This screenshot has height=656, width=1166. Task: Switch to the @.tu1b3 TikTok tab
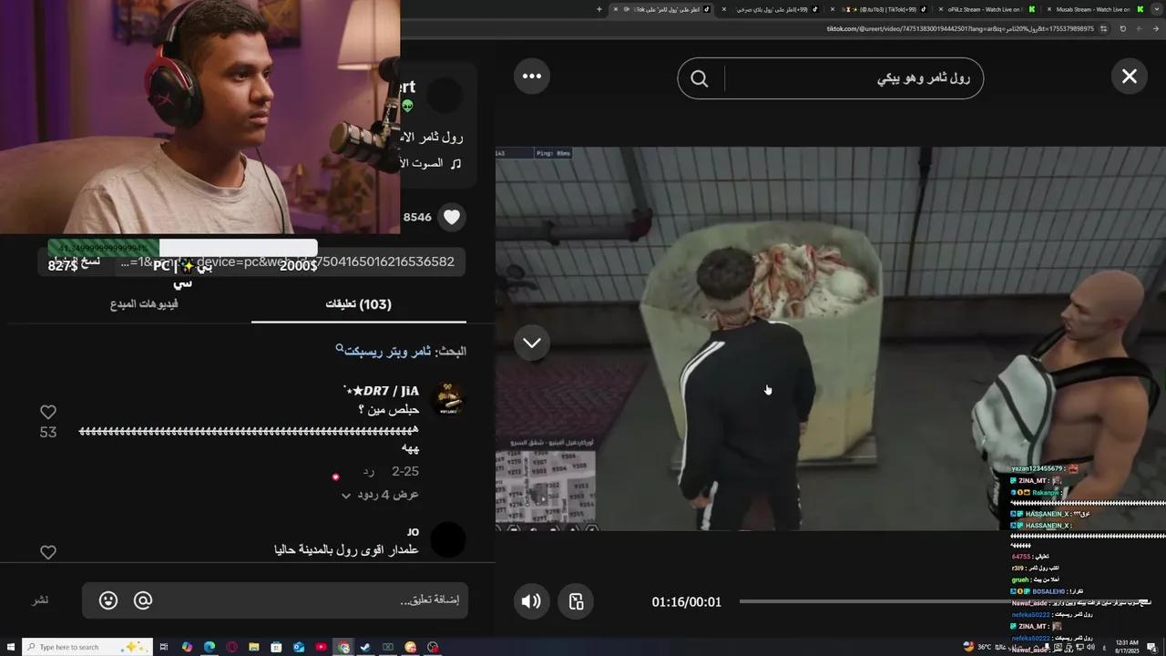pos(880,9)
